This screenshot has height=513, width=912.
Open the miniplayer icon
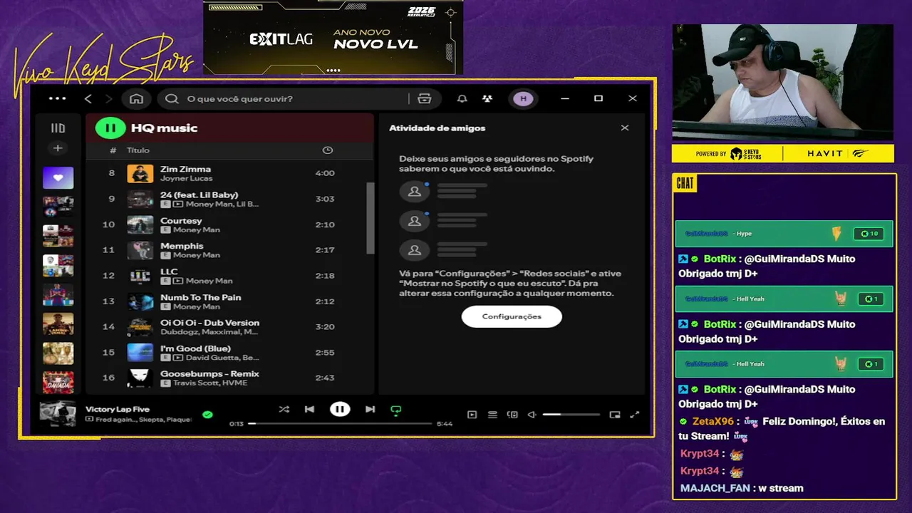click(x=615, y=415)
